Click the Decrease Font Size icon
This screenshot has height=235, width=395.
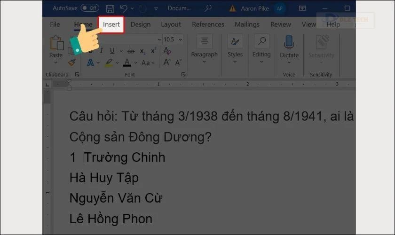point(178,63)
